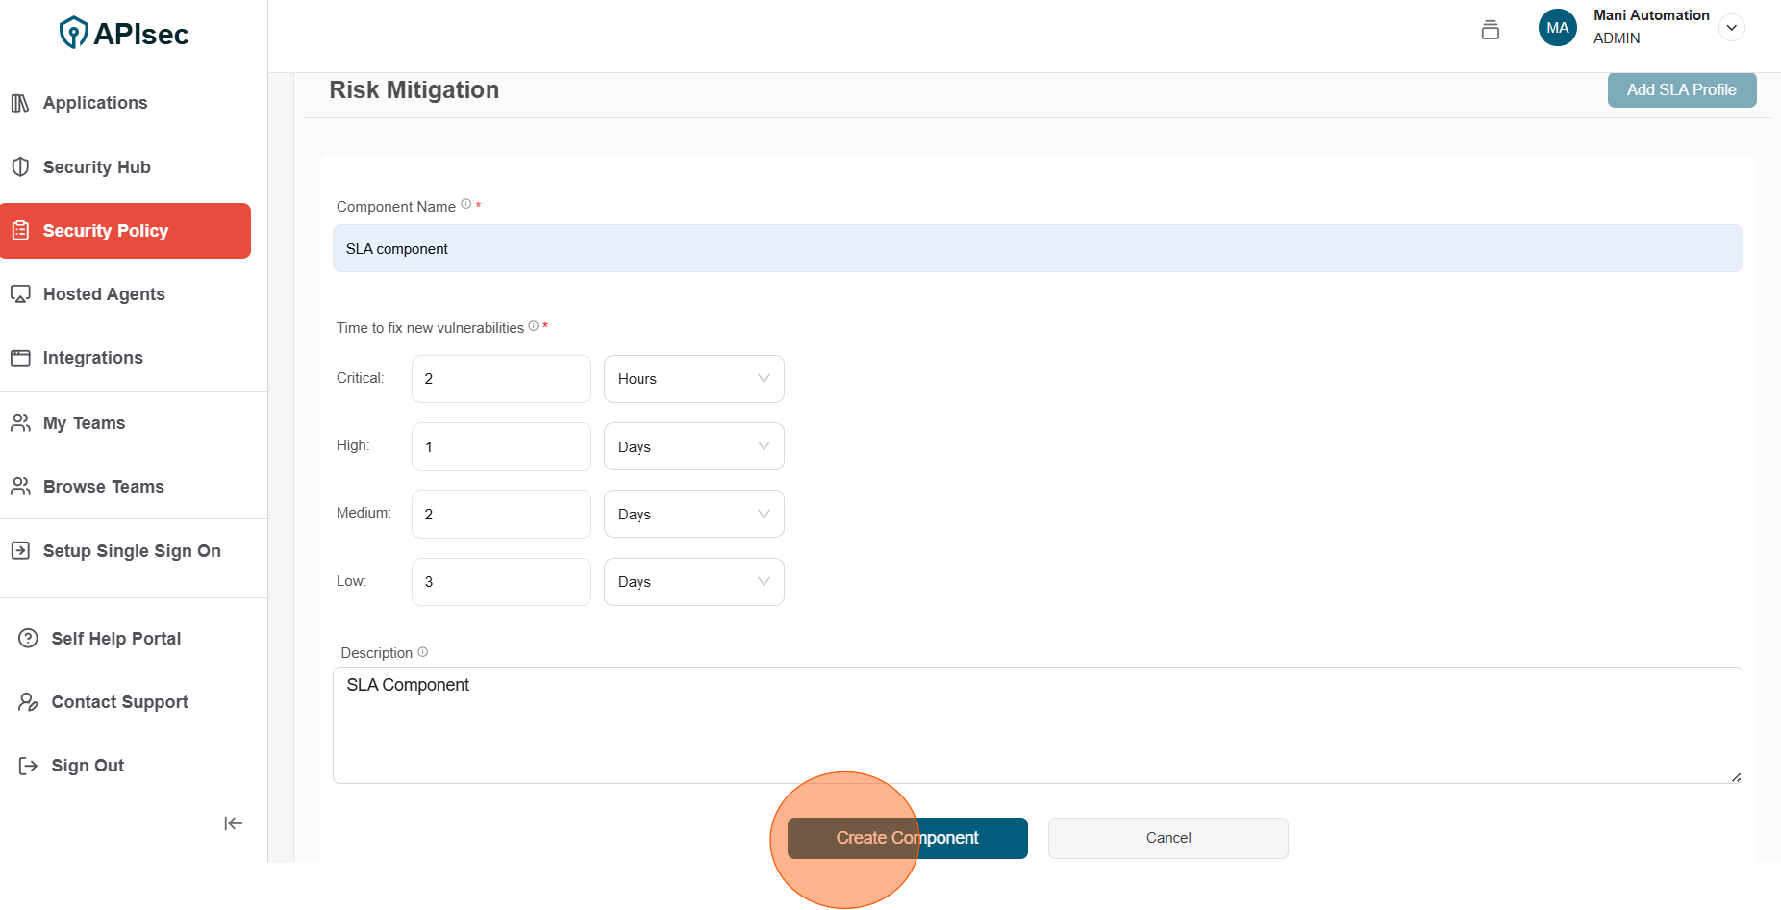Focus the Description text area
Image resolution: width=1781 pixels, height=910 pixels.
pyautogui.click(x=1037, y=725)
